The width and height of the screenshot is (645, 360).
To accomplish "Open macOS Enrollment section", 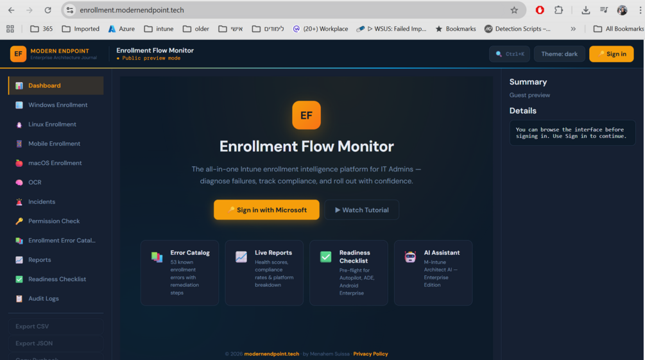I will 56,163.
